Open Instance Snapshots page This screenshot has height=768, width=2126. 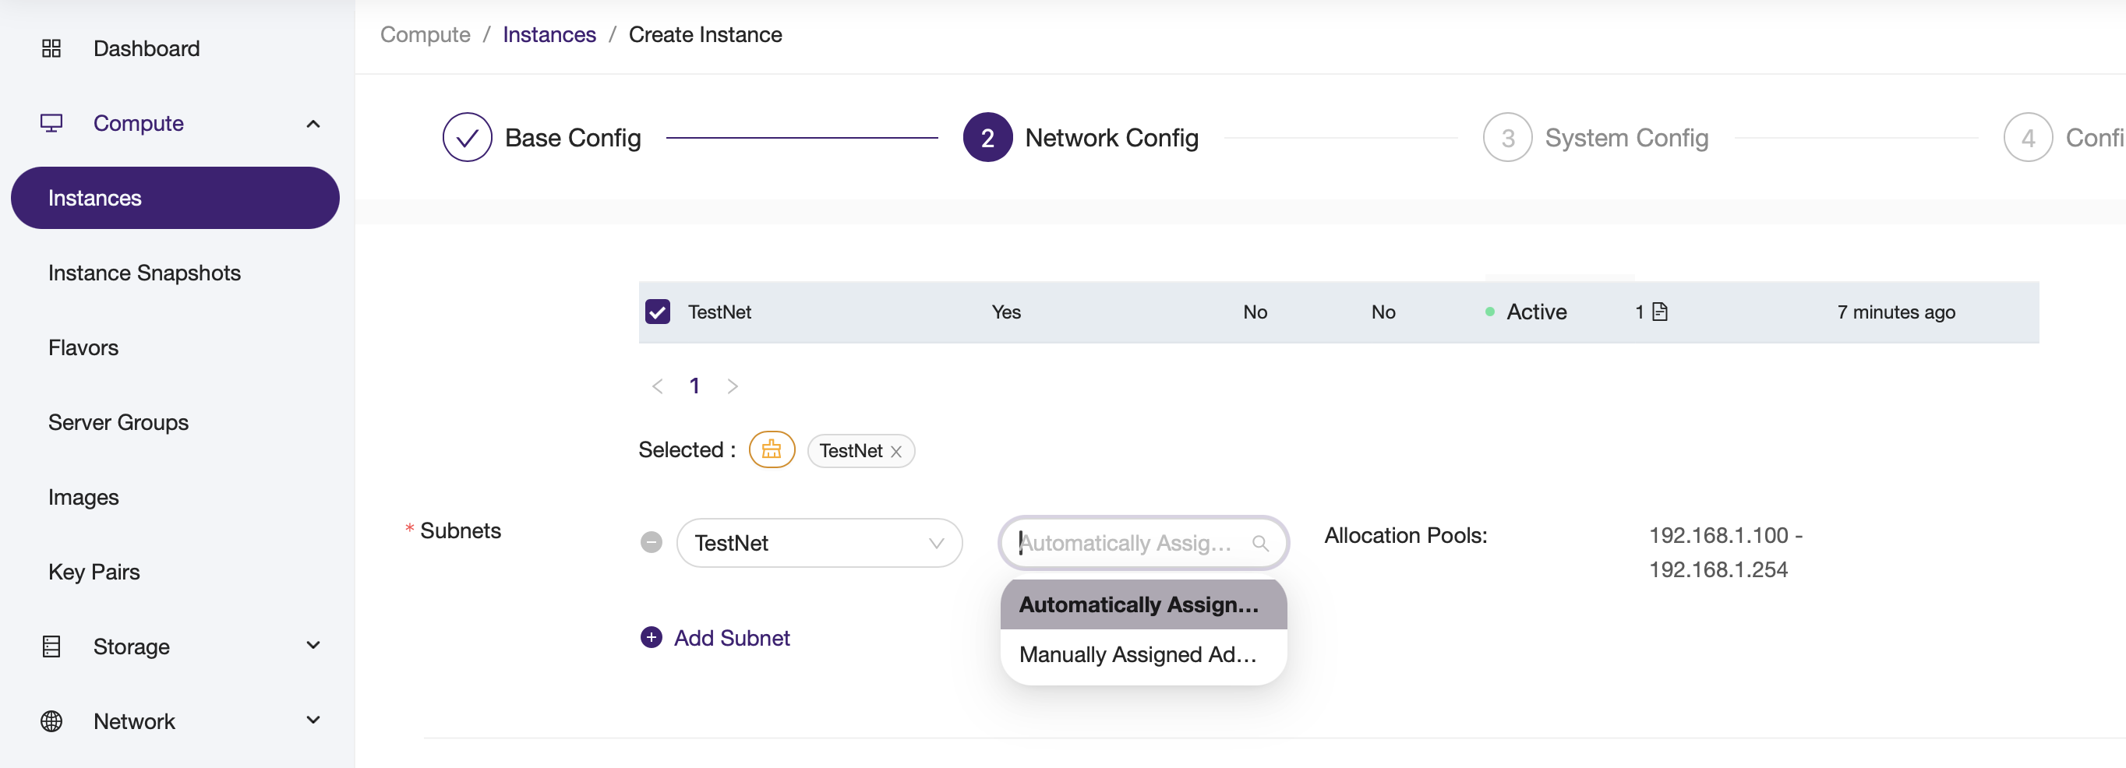[144, 273]
